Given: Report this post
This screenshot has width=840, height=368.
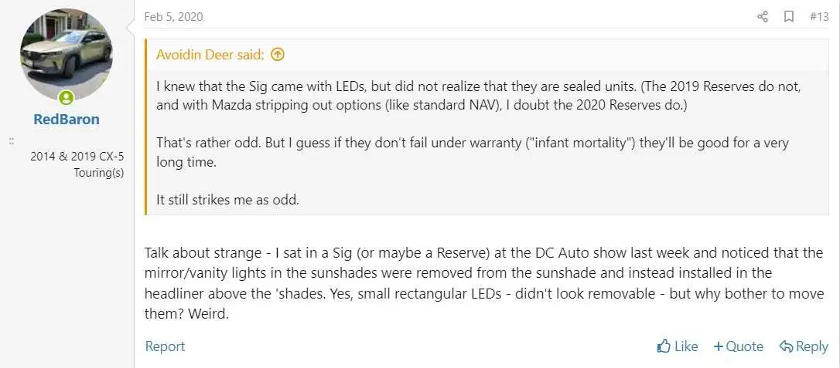Looking at the screenshot, I should 165,346.
